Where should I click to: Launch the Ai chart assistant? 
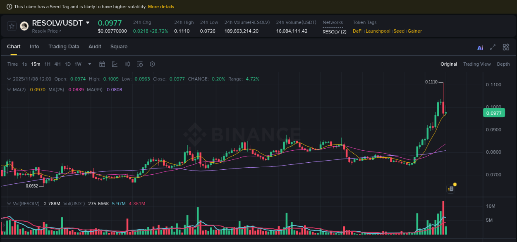click(x=480, y=47)
